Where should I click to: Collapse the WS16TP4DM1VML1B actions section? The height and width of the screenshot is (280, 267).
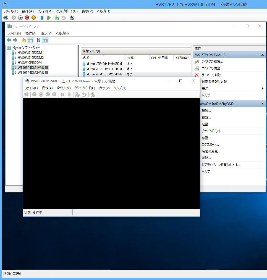262,55
